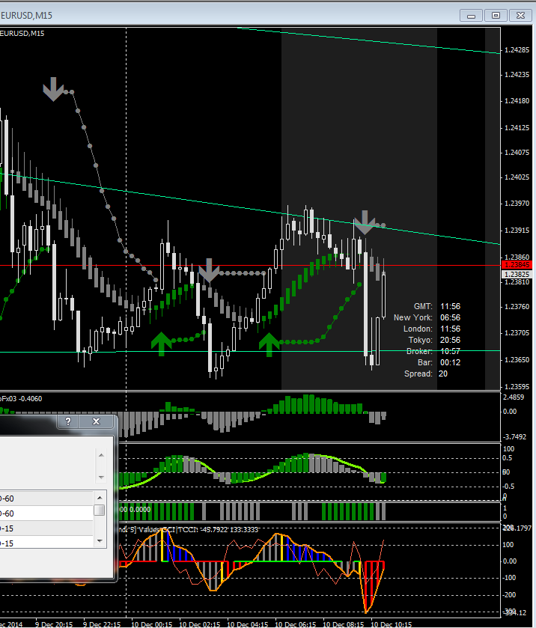Click the up arrow of the upper dialog scrollbar
Viewport: 536px width, 628px height.
100,454
